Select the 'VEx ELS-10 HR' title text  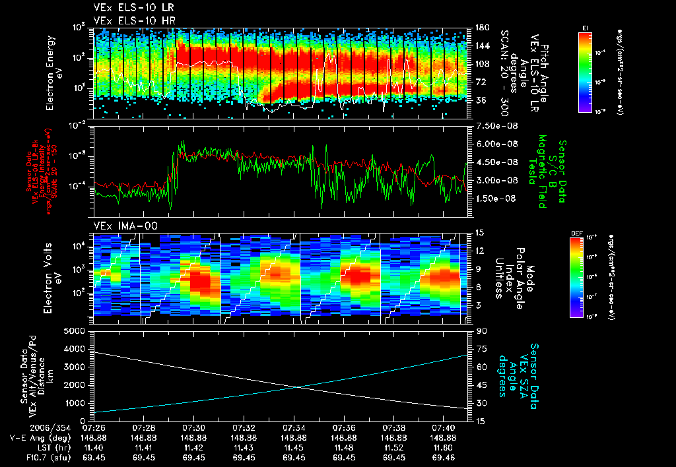point(134,20)
